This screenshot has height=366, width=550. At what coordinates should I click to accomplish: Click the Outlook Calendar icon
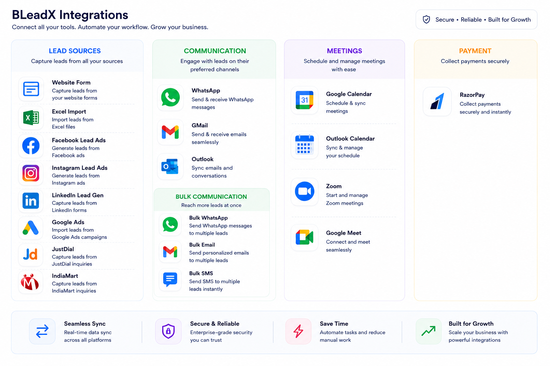pyautogui.click(x=305, y=145)
